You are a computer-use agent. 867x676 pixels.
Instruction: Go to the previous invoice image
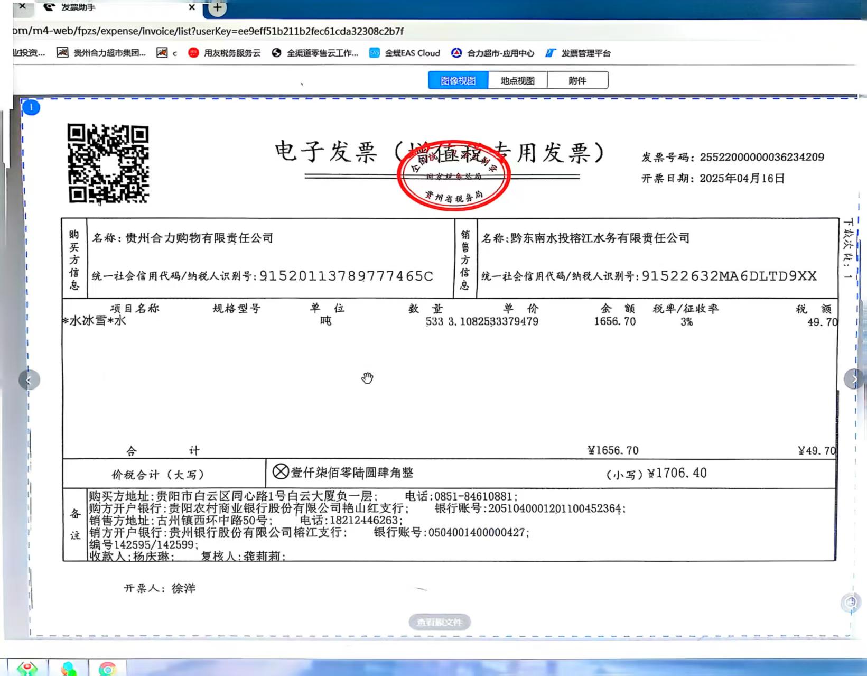point(29,379)
